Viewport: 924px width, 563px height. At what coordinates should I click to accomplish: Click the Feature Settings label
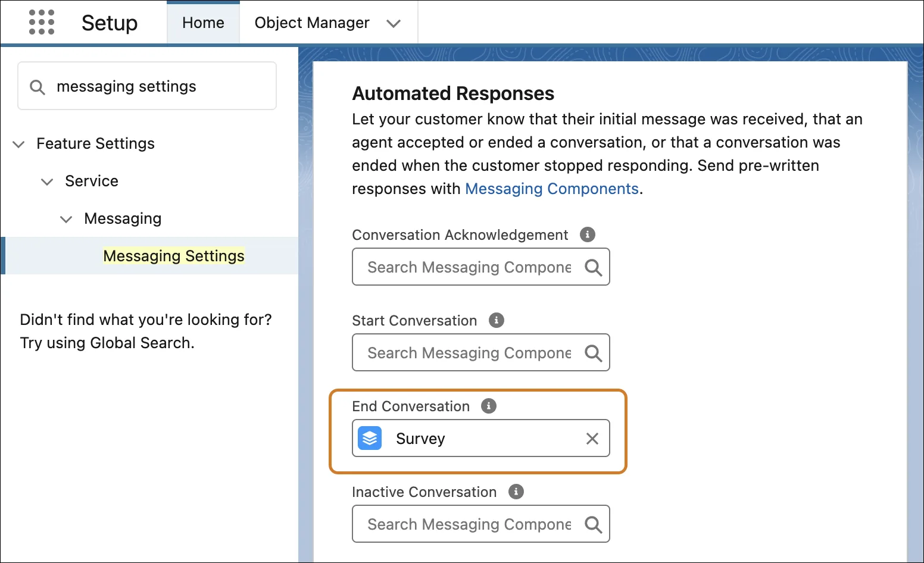click(96, 143)
